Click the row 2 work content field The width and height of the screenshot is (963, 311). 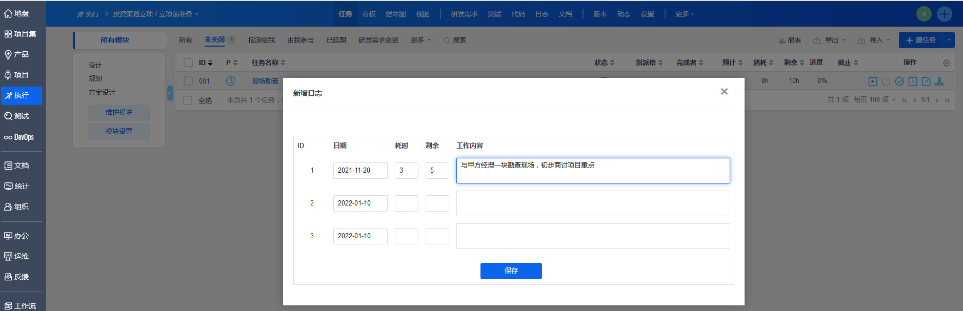(593, 203)
